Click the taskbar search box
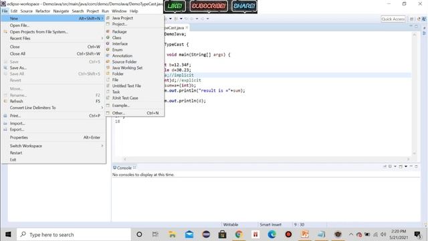This screenshot has height=241, width=428. tap(74, 234)
